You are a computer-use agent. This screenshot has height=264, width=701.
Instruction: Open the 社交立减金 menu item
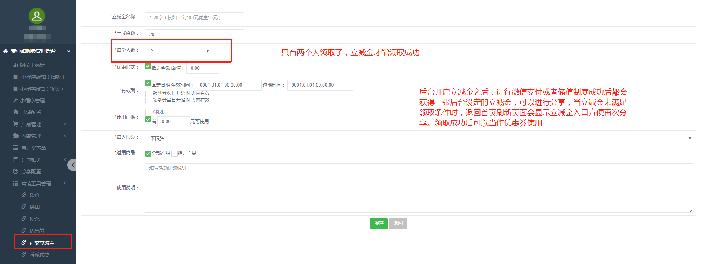pos(42,243)
